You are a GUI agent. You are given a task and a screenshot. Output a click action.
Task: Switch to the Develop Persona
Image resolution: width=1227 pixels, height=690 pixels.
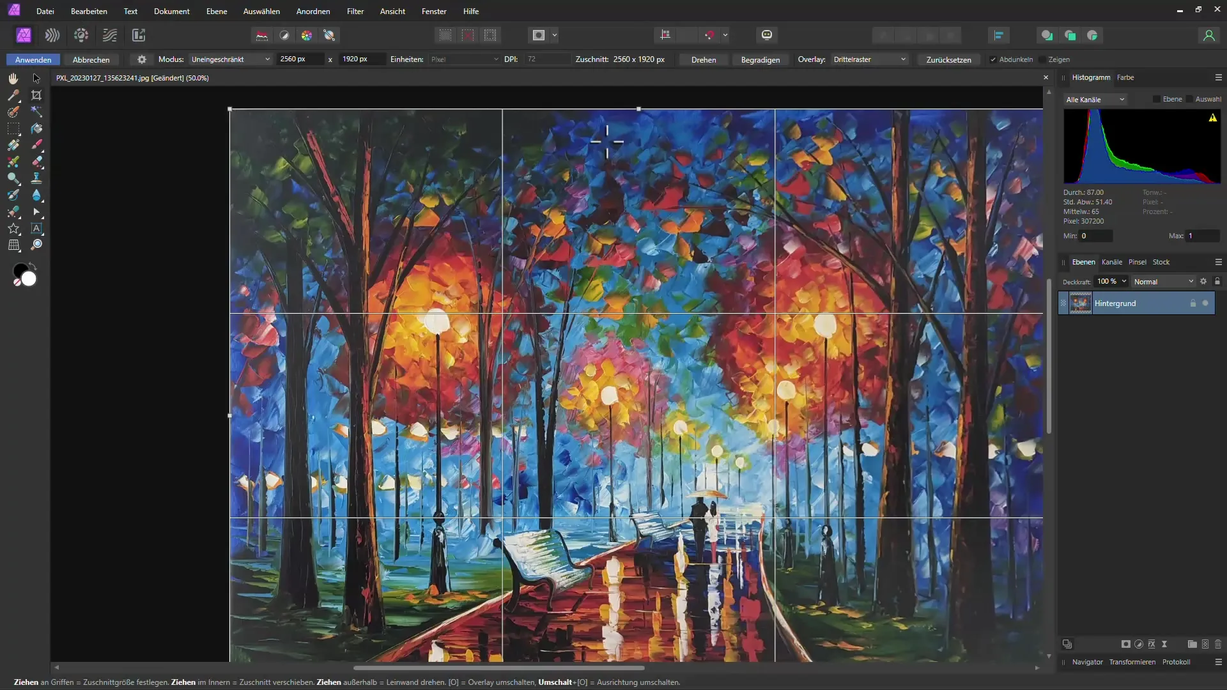click(81, 35)
